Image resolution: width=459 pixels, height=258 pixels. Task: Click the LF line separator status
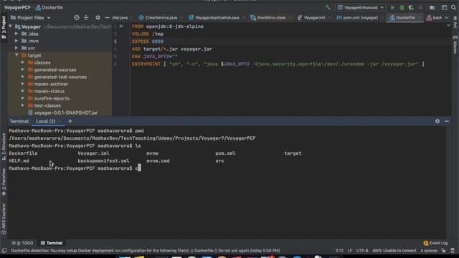click(350, 251)
